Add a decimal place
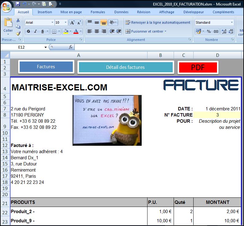The height and width of the screenshot is (226, 244). click(x=224, y=31)
